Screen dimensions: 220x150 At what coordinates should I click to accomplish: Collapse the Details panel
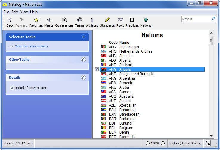pos(84,78)
